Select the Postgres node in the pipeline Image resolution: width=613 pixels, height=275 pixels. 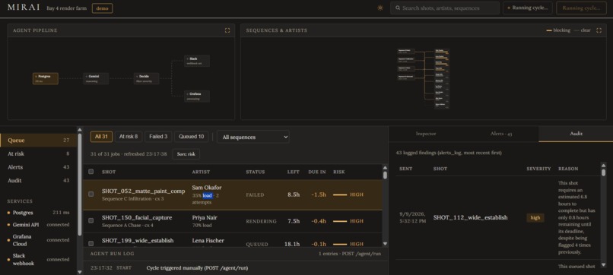(x=46, y=78)
